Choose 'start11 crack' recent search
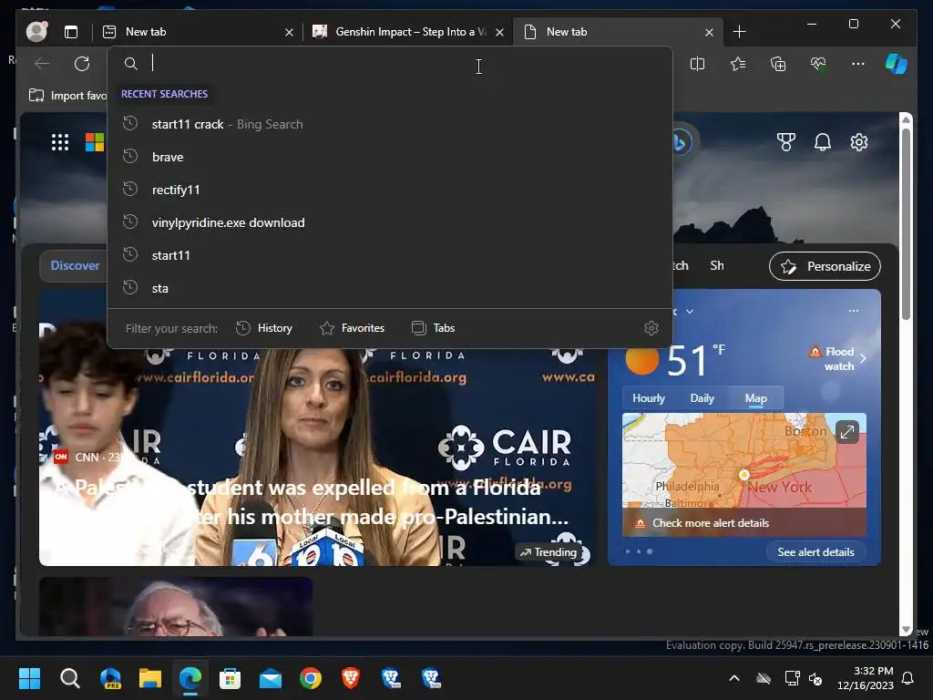 click(390, 124)
